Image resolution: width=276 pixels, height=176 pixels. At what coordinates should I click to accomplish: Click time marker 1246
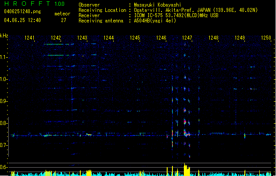click(161, 37)
